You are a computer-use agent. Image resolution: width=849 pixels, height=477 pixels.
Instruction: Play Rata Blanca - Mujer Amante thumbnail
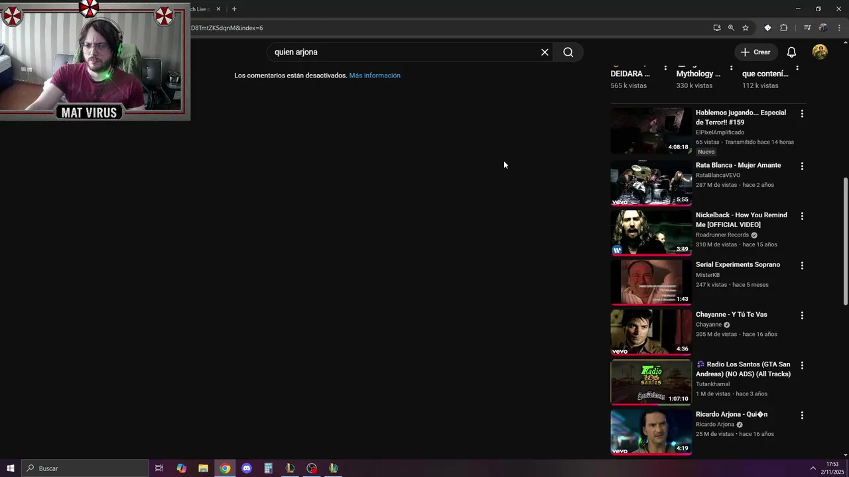tap(651, 183)
